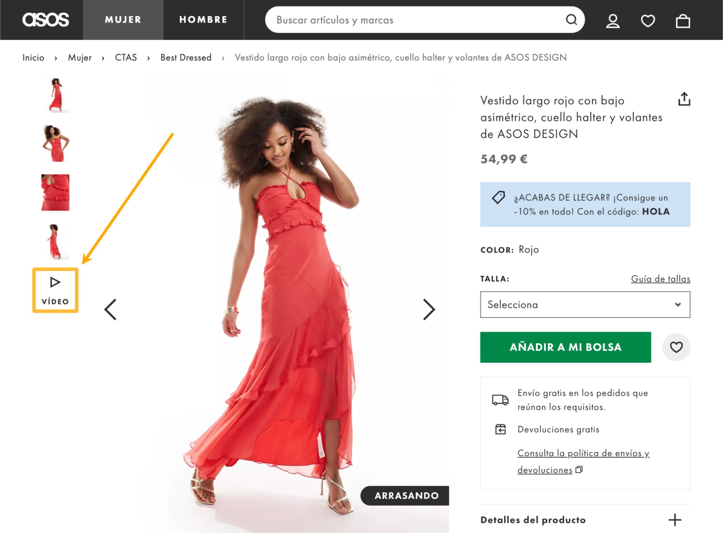Open the account icon in the header

(612, 20)
